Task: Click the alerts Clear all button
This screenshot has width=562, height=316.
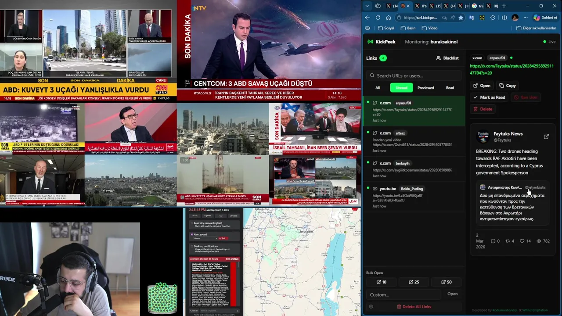Action: point(194,310)
